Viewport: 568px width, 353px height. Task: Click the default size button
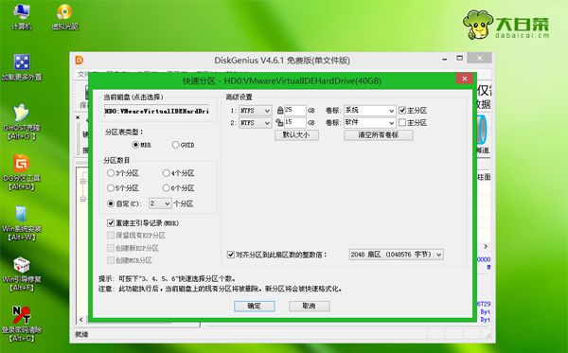click(296, 135)
